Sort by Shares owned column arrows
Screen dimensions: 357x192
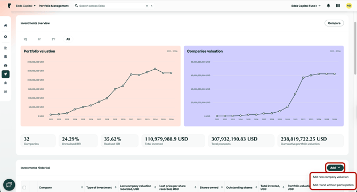222,187
